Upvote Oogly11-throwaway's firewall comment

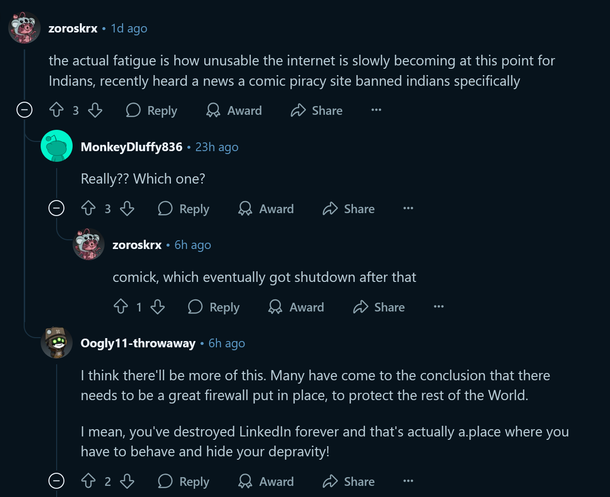pyautogui.click(x=89, y=481)
